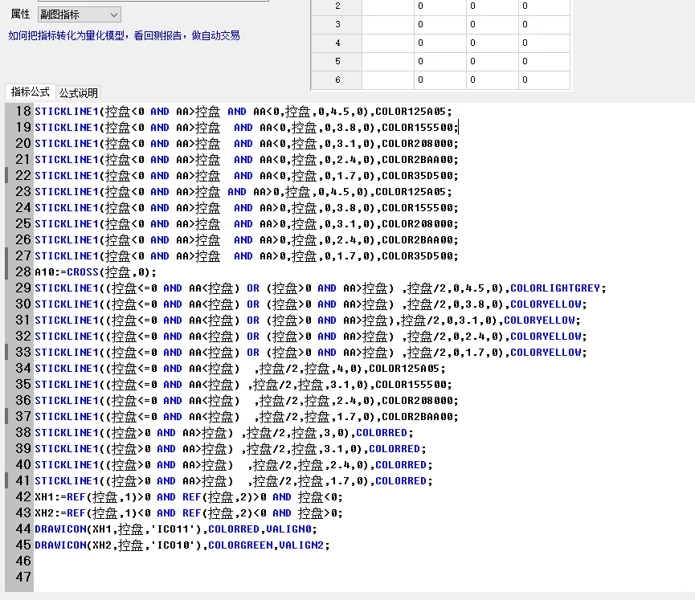Screen dimensions: 695x600
Task: Click STICKLINE1 keyword on line 25
Action: [x=67, y=224]
